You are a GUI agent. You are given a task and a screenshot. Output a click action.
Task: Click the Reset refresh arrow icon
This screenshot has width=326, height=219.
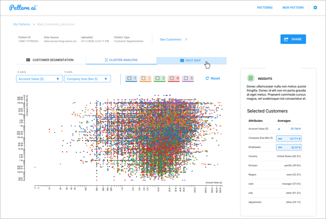coord(207,79)
